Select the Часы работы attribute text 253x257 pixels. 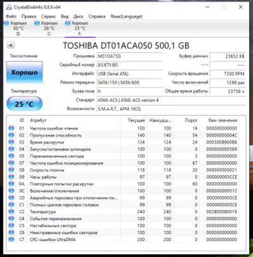tap(43, 177)
